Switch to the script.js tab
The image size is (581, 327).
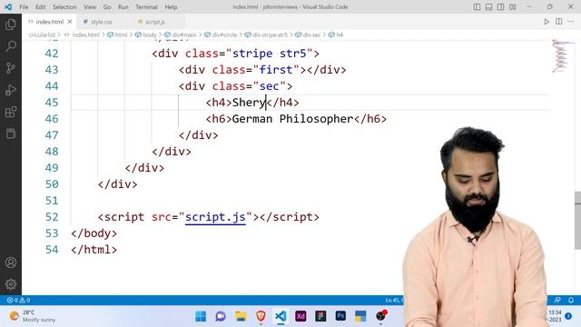155,22
